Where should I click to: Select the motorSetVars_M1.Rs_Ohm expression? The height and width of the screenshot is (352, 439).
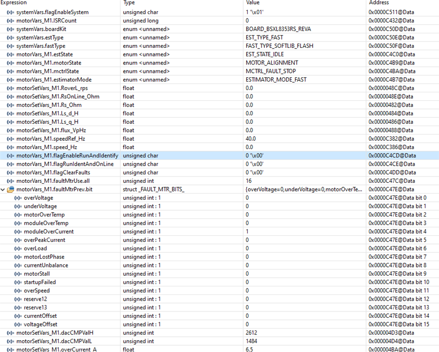pos(49,105)
